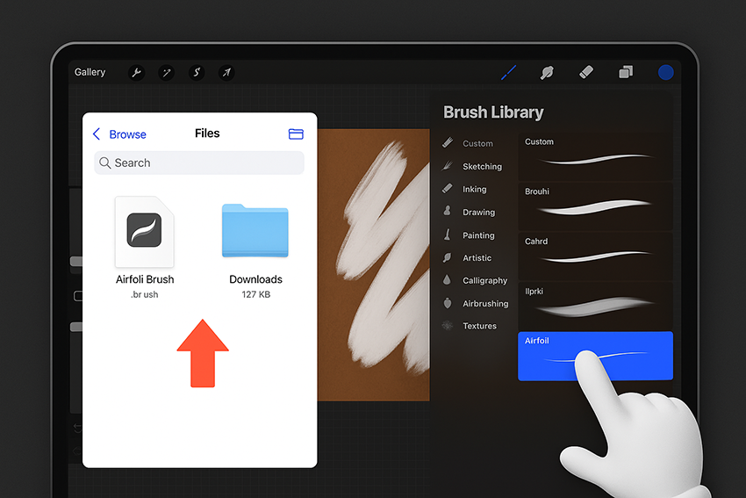
Task: Click the folder view icon in Files
Action: click(296, 134)
